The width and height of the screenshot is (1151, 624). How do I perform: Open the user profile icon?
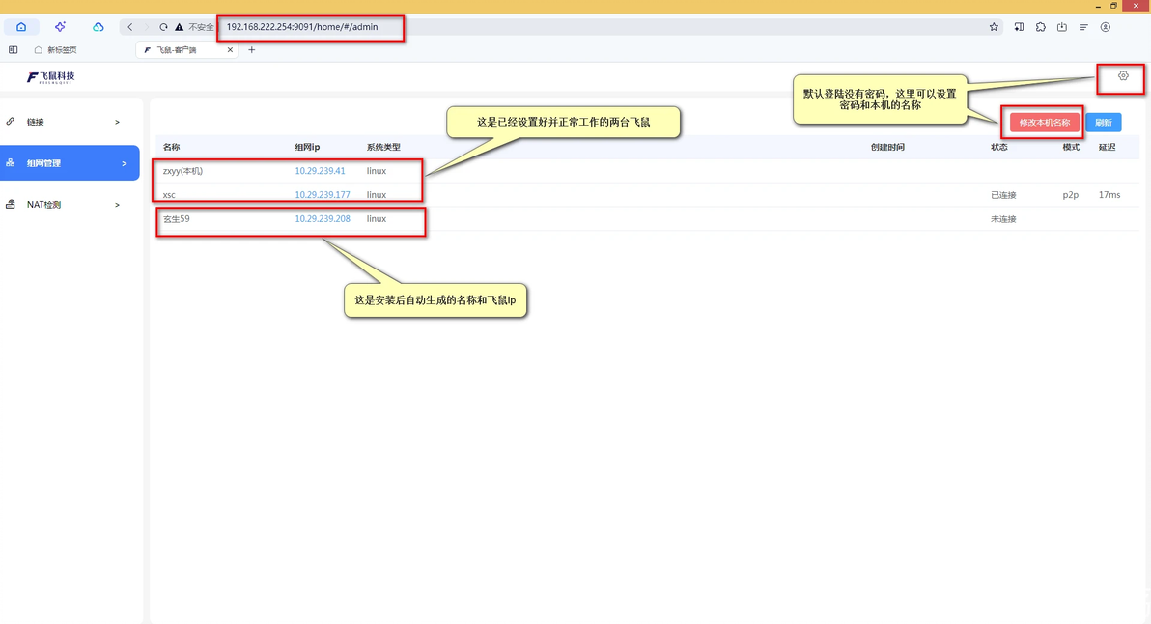click(1106, 27)
